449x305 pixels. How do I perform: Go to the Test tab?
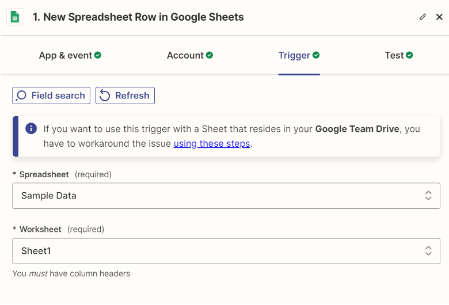pyautogui.click(x=394, y=55)
